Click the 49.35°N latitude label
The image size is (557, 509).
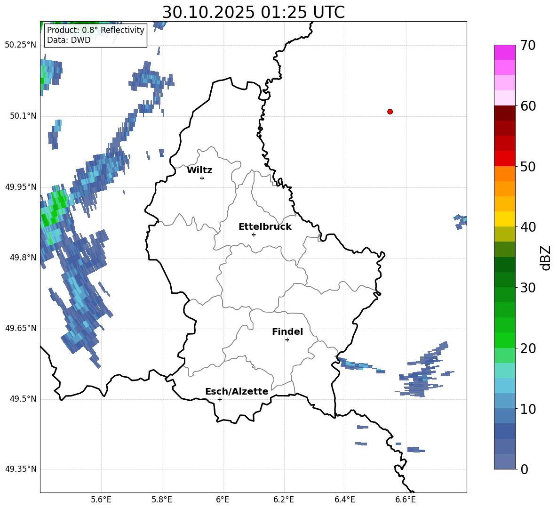point(21,469)
